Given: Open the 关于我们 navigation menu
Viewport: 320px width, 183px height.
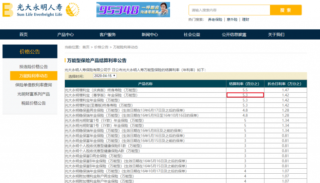Looking at the screenshot, I should (x=276, y=35).
